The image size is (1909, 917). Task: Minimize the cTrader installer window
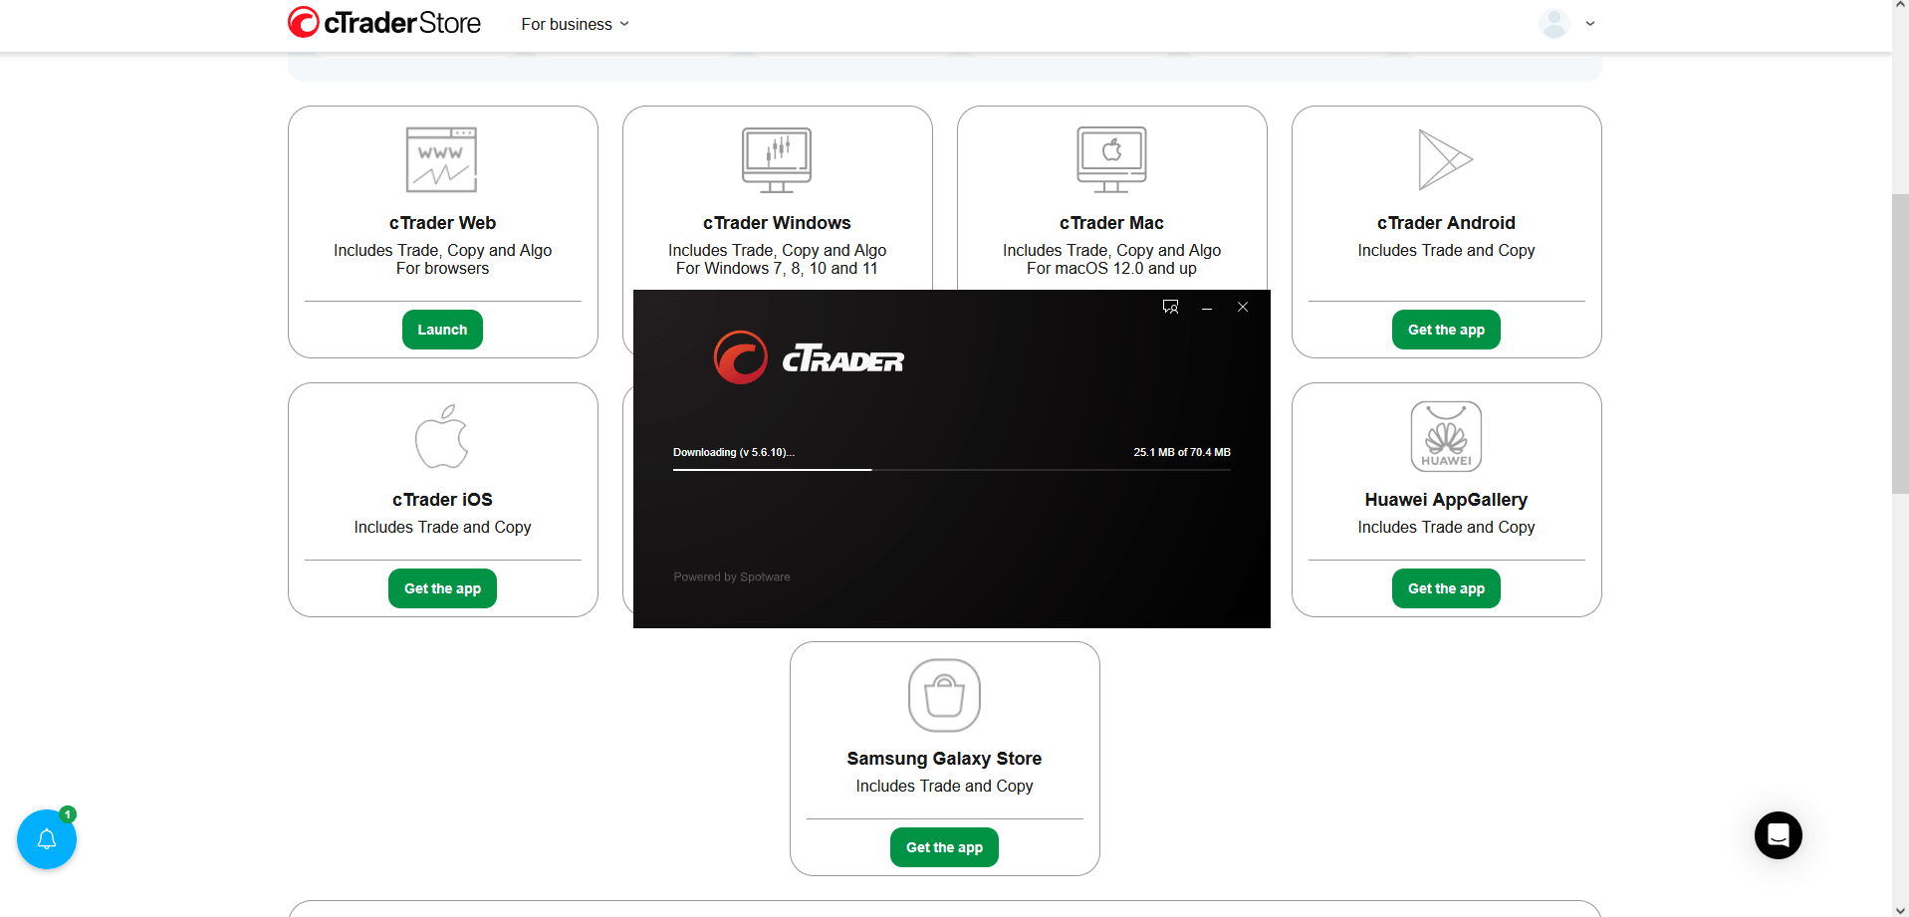pos(1207,307)
